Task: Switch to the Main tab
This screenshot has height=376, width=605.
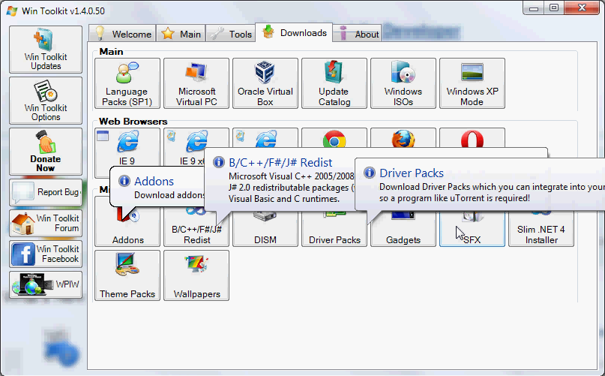Action: click(x=181, y=34)
